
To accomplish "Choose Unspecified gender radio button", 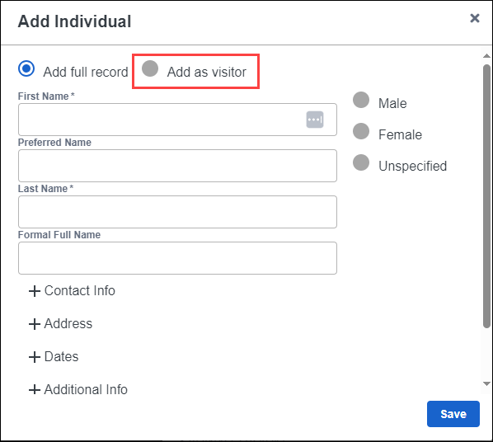I will (361, 162).
